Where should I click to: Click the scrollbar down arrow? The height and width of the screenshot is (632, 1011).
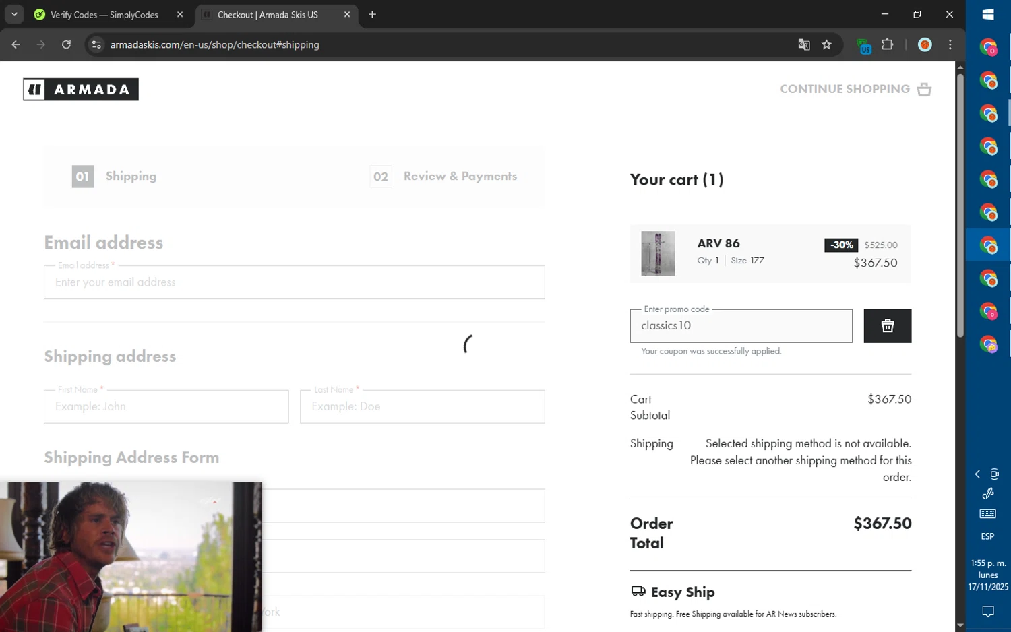(960, 626)
